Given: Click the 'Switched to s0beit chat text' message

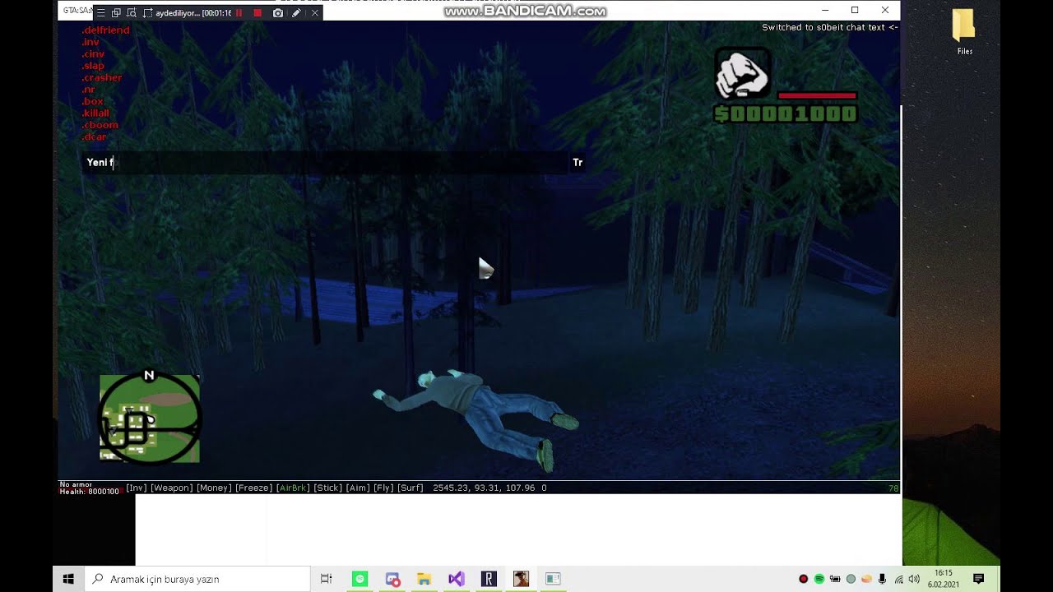Looking at the screenshot, I should (x=829, y=27).
